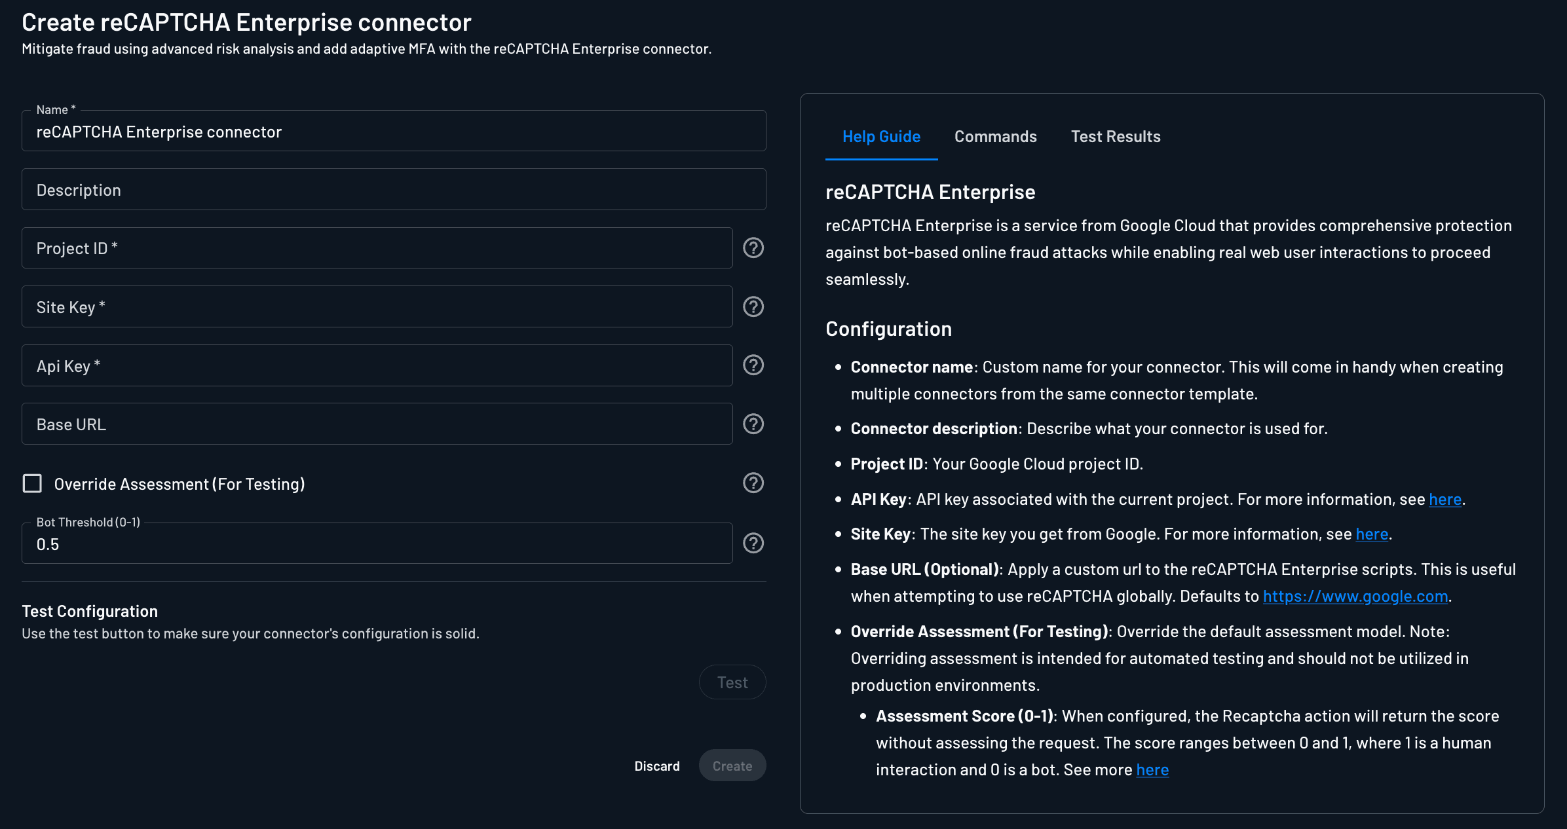Screen dimensions: 1567x829
Task: Switch to the Test Results tab
Action: [1116, 137]
